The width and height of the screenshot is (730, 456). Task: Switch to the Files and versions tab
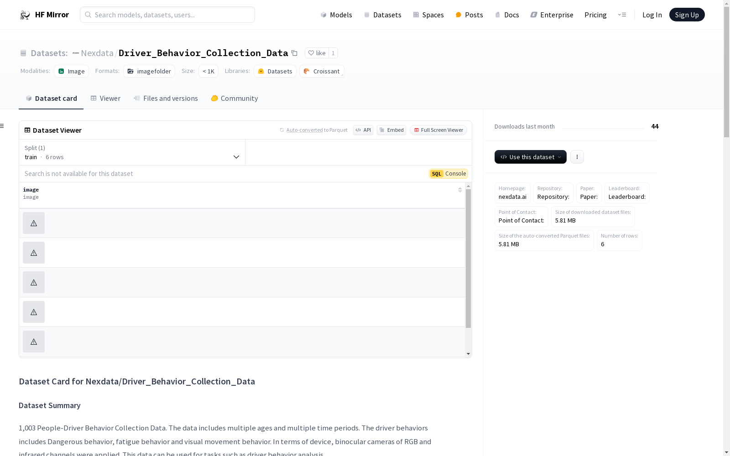click(166, 98)
